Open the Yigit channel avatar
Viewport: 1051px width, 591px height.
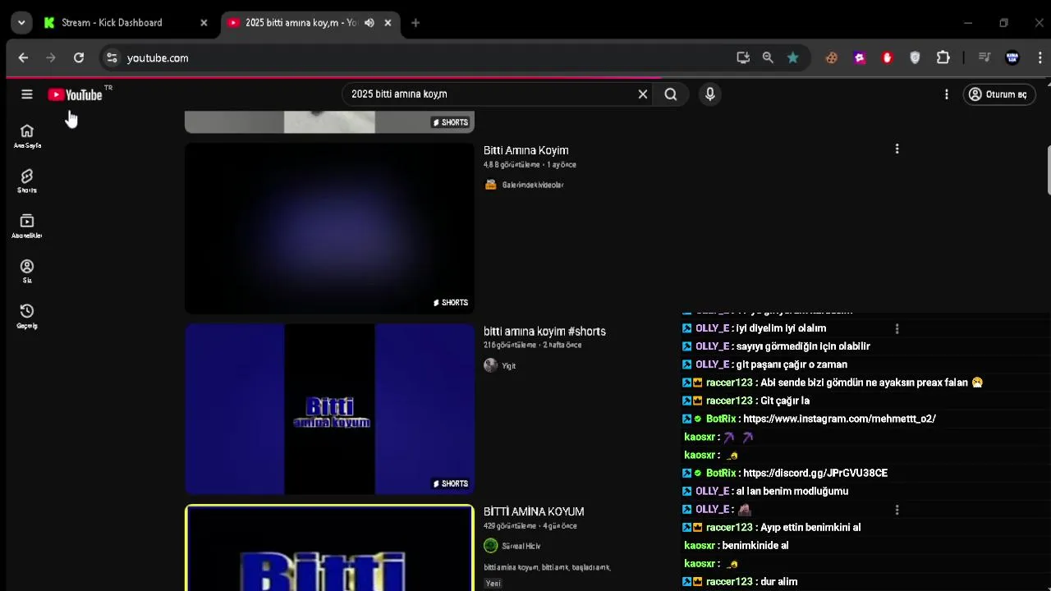pyautogui.click(x=491, y=365)
